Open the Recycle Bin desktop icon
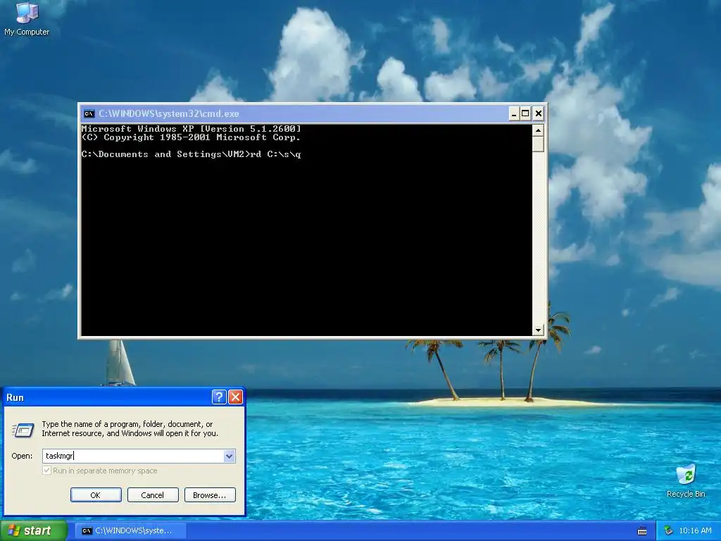The image size is (721, 541). [686, 481]
